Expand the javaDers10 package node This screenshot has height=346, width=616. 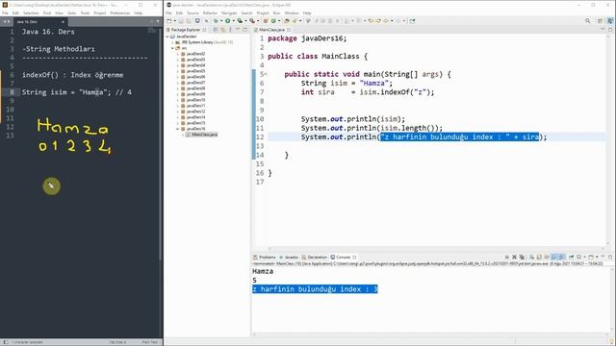(177, 100)
